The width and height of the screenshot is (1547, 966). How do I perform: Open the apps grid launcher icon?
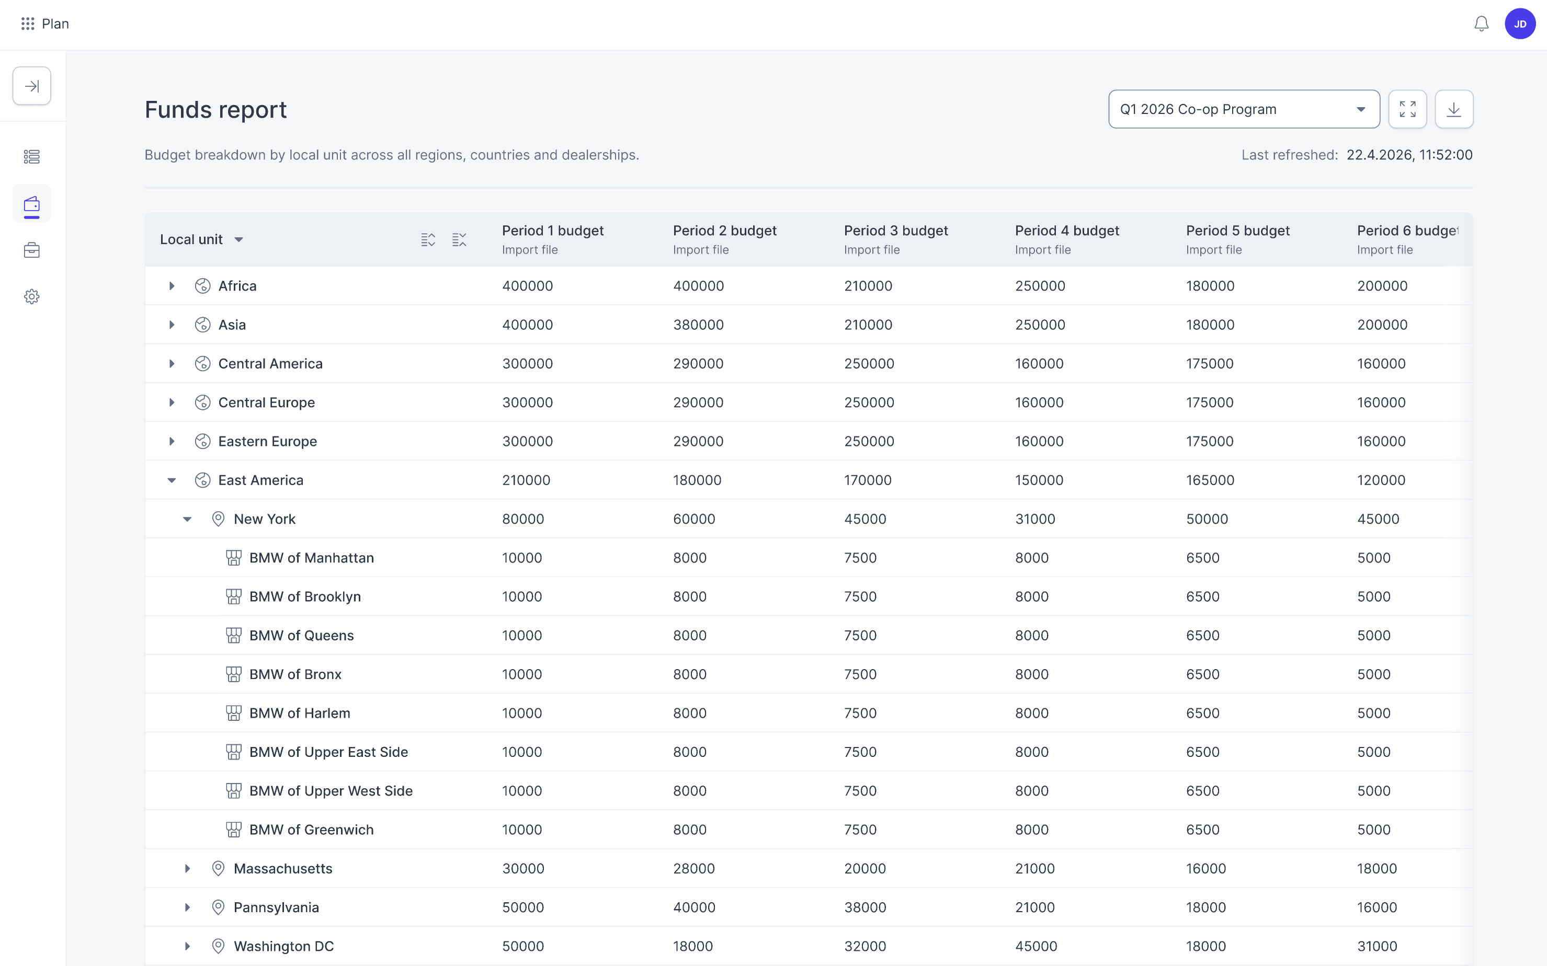(x=28, y=24)
